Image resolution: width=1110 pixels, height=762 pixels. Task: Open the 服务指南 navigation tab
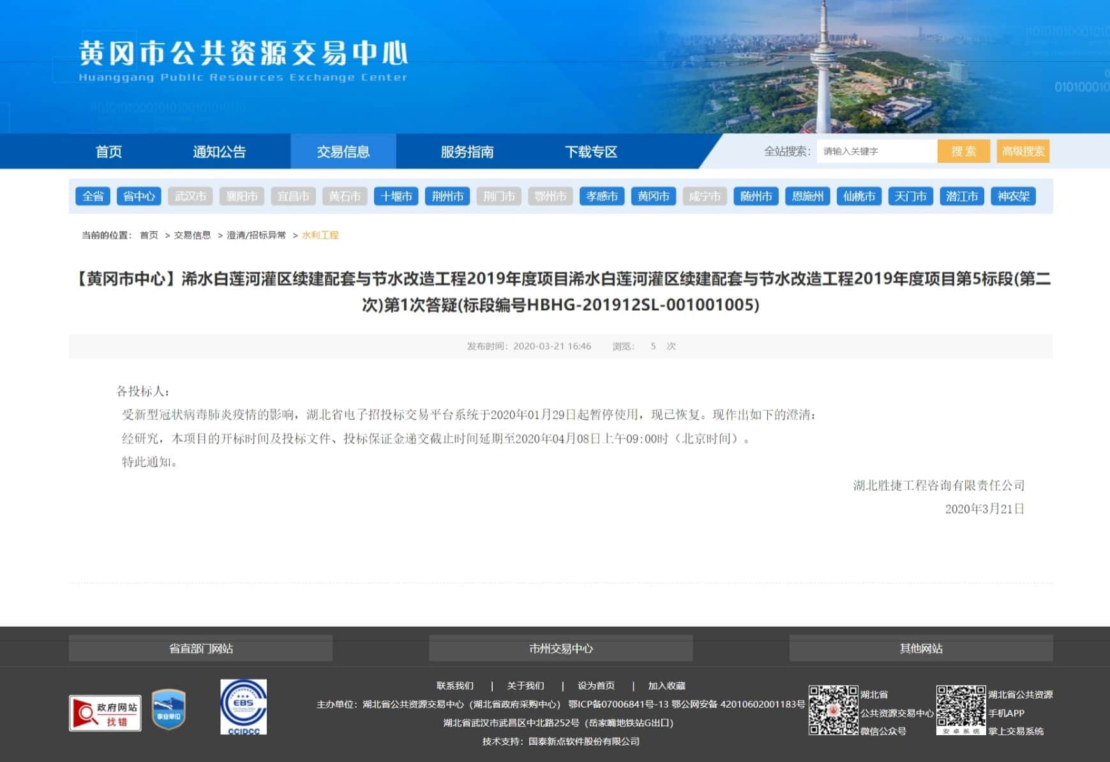pyautogui.click(x=467, y=152)
